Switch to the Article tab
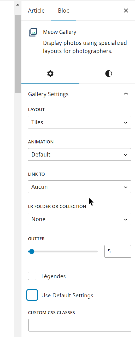 pos(36,11)
